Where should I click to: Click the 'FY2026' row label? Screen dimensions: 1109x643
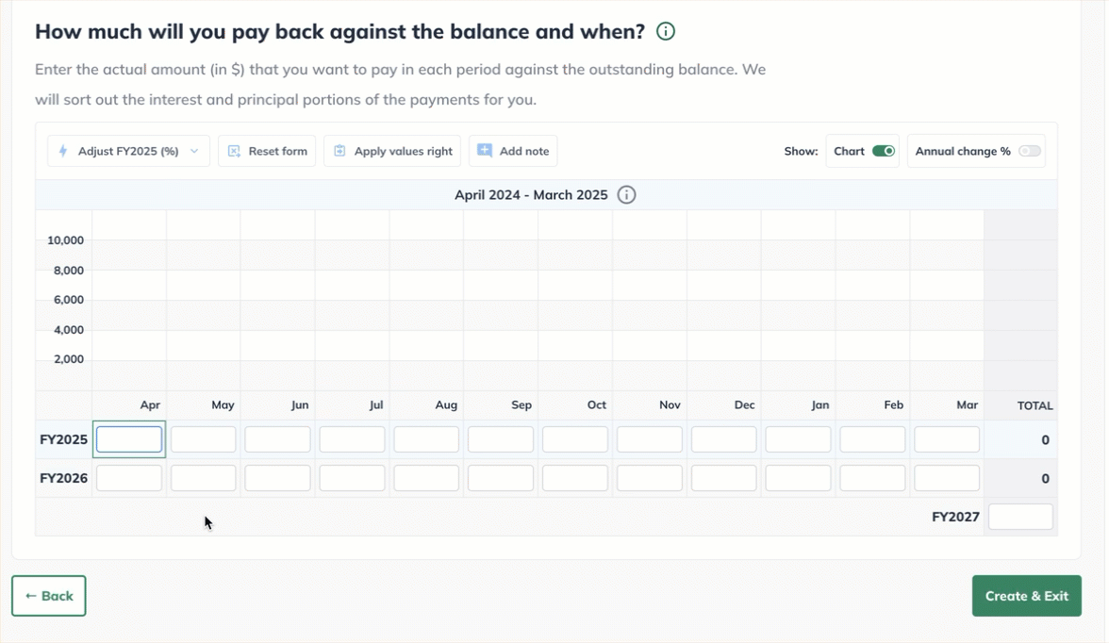pos(64,478)
